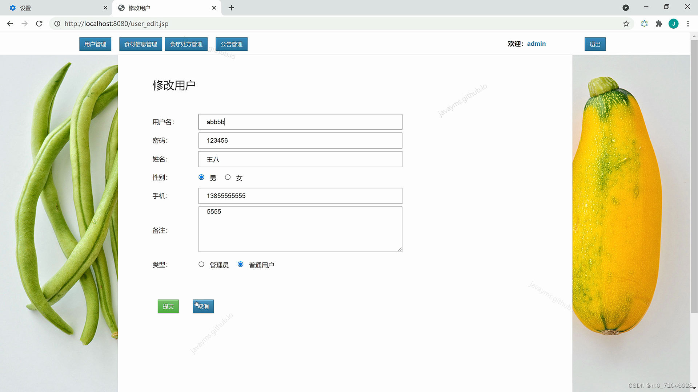Open the tab search dropdown arrow

point(626,8)
